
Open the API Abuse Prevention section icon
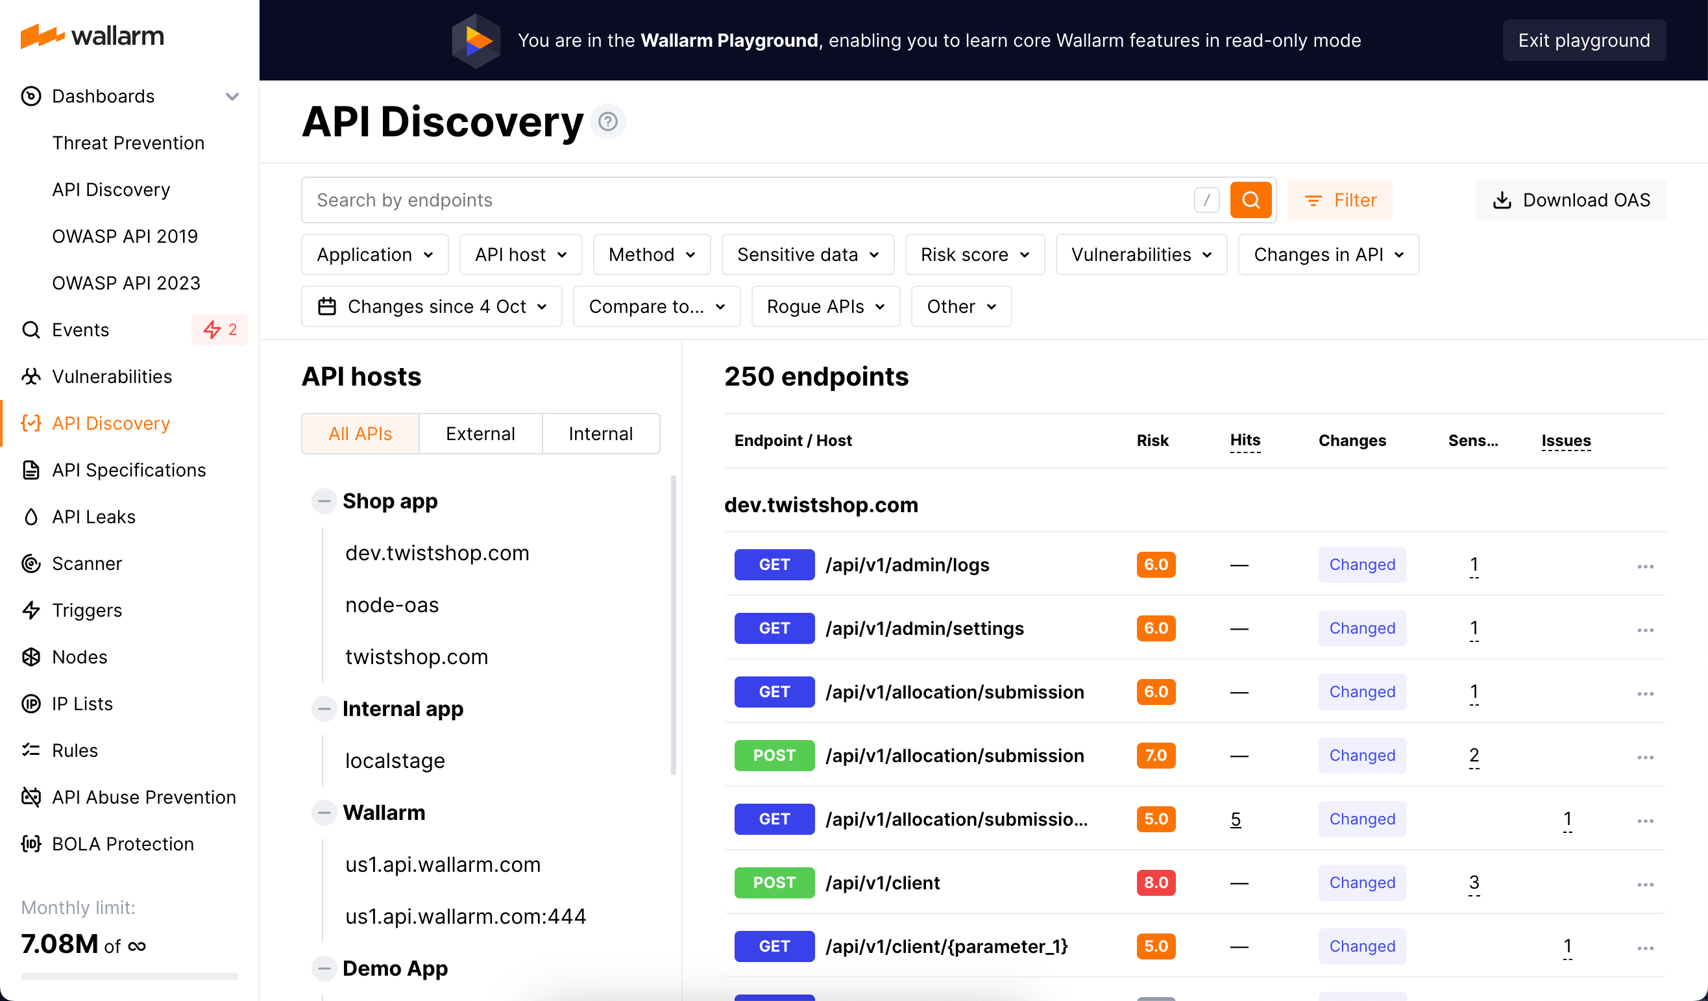tap(31, 797)
